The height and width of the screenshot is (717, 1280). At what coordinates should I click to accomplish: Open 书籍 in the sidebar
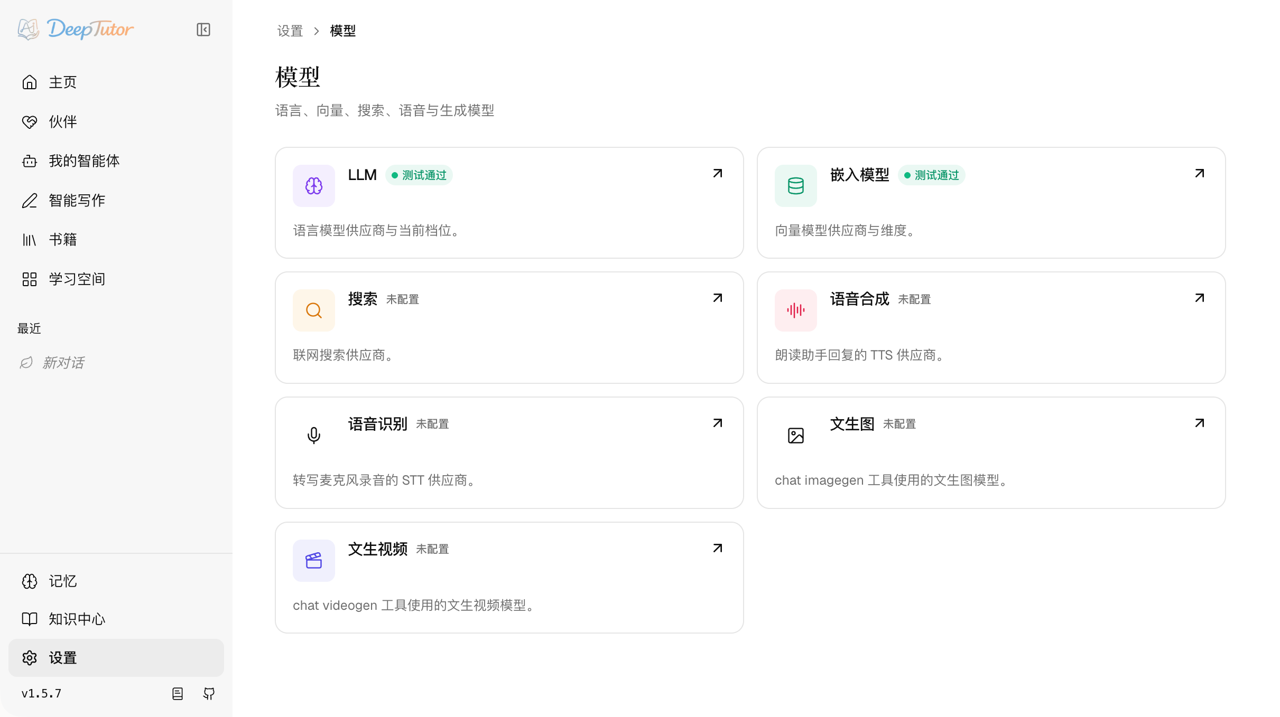116,240
